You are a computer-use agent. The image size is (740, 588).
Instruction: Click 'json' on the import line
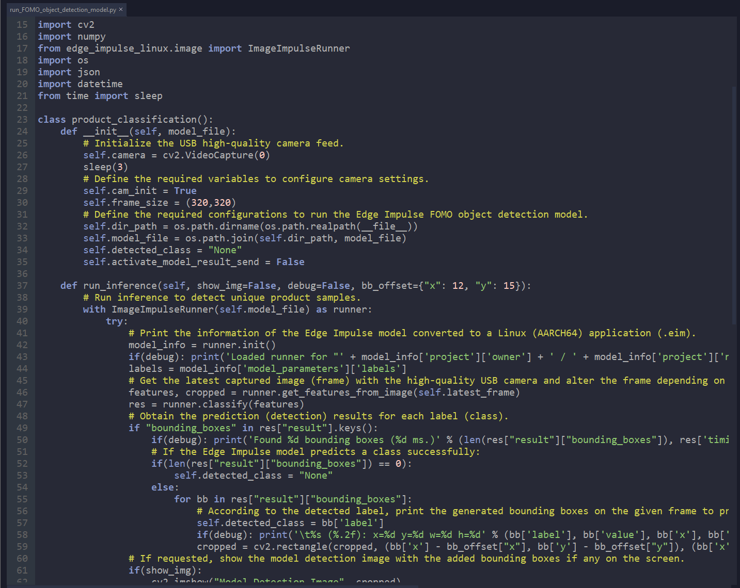click(x=89, y=72)
